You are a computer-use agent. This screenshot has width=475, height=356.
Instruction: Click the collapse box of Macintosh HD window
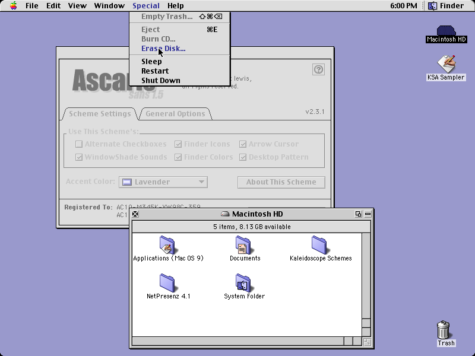368,214
